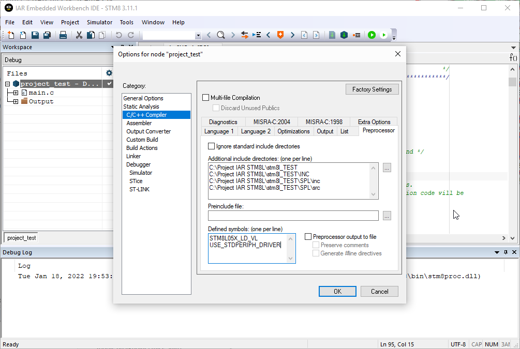Open the editor tab list dropdown arrow

pyautogui.click(x=513, y=48)
